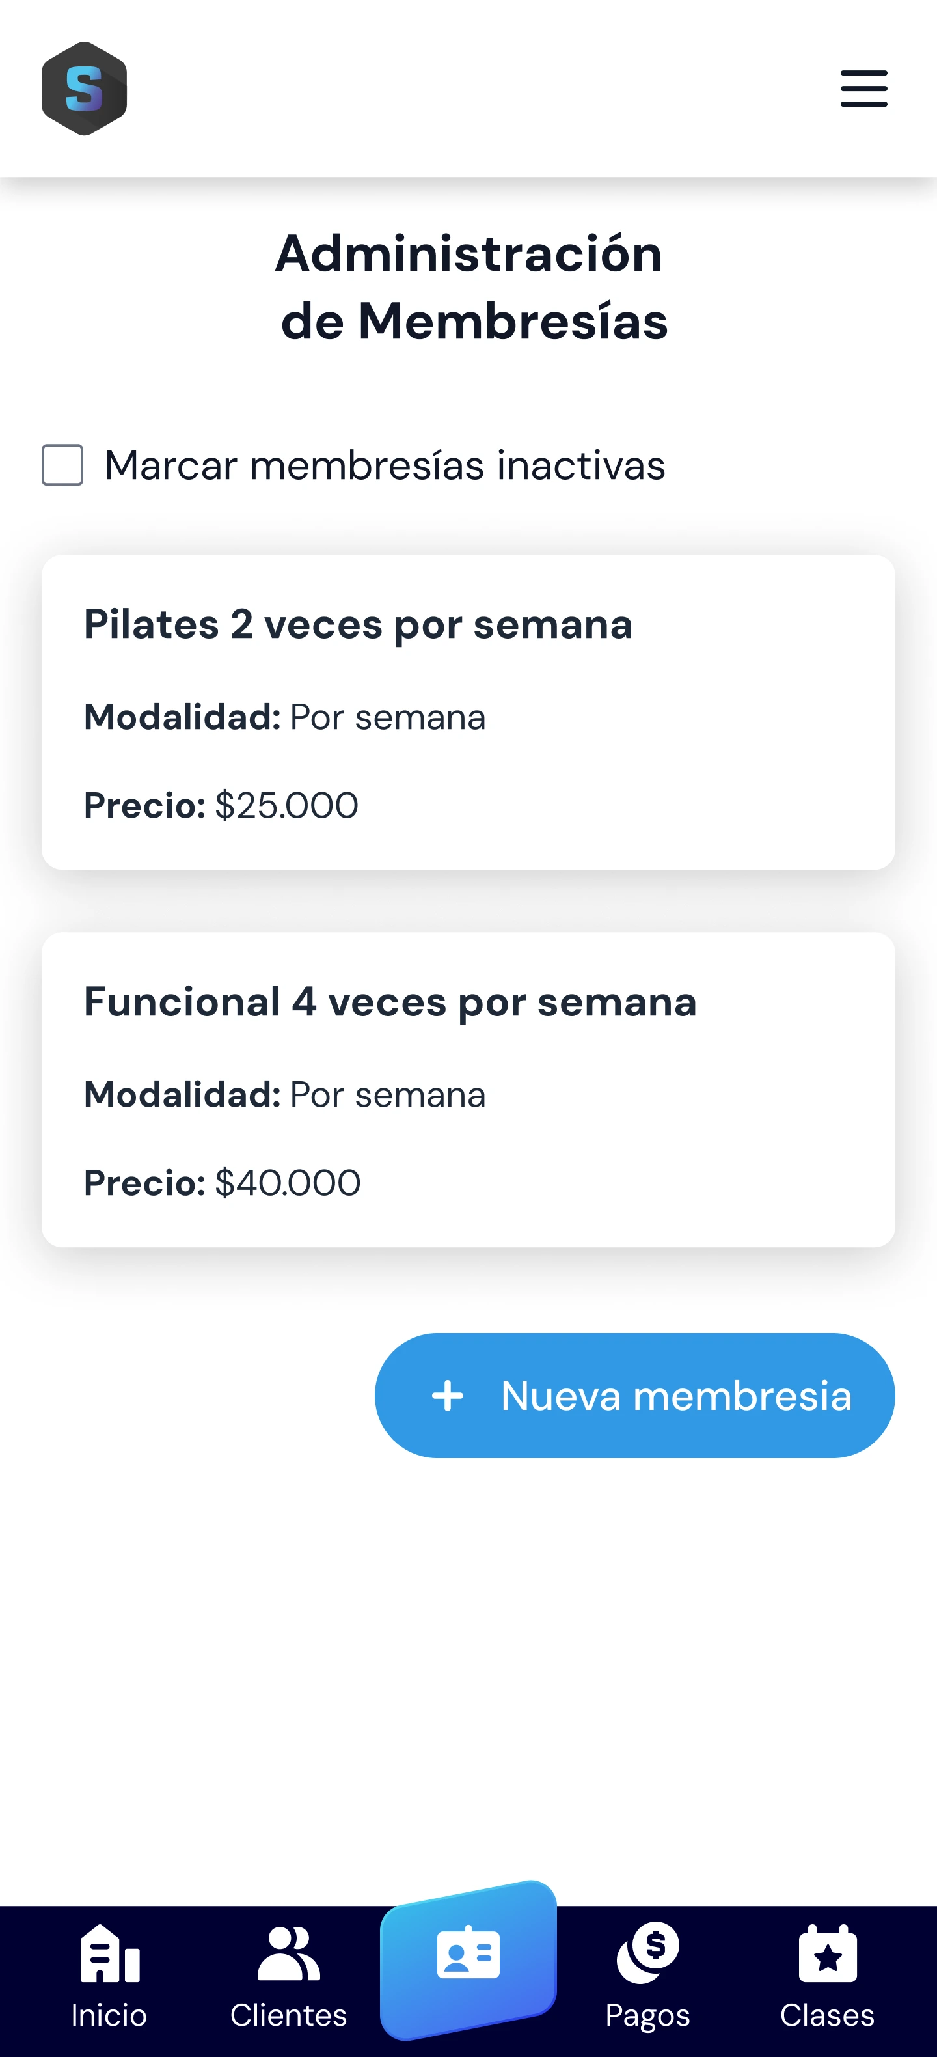Click the "Marcar membresías inactivas" label text
The width and height of the screenshot is (937, 2057).
click(385, 465)
